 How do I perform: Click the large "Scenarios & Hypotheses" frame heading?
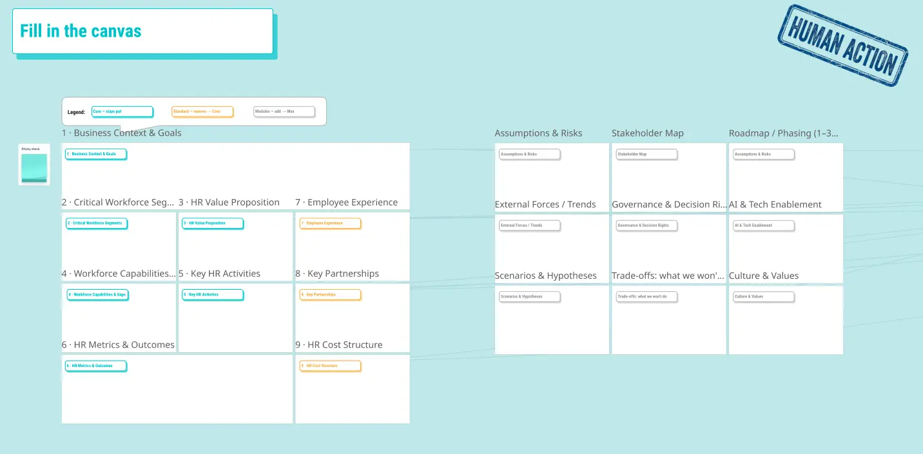point(546,276)
